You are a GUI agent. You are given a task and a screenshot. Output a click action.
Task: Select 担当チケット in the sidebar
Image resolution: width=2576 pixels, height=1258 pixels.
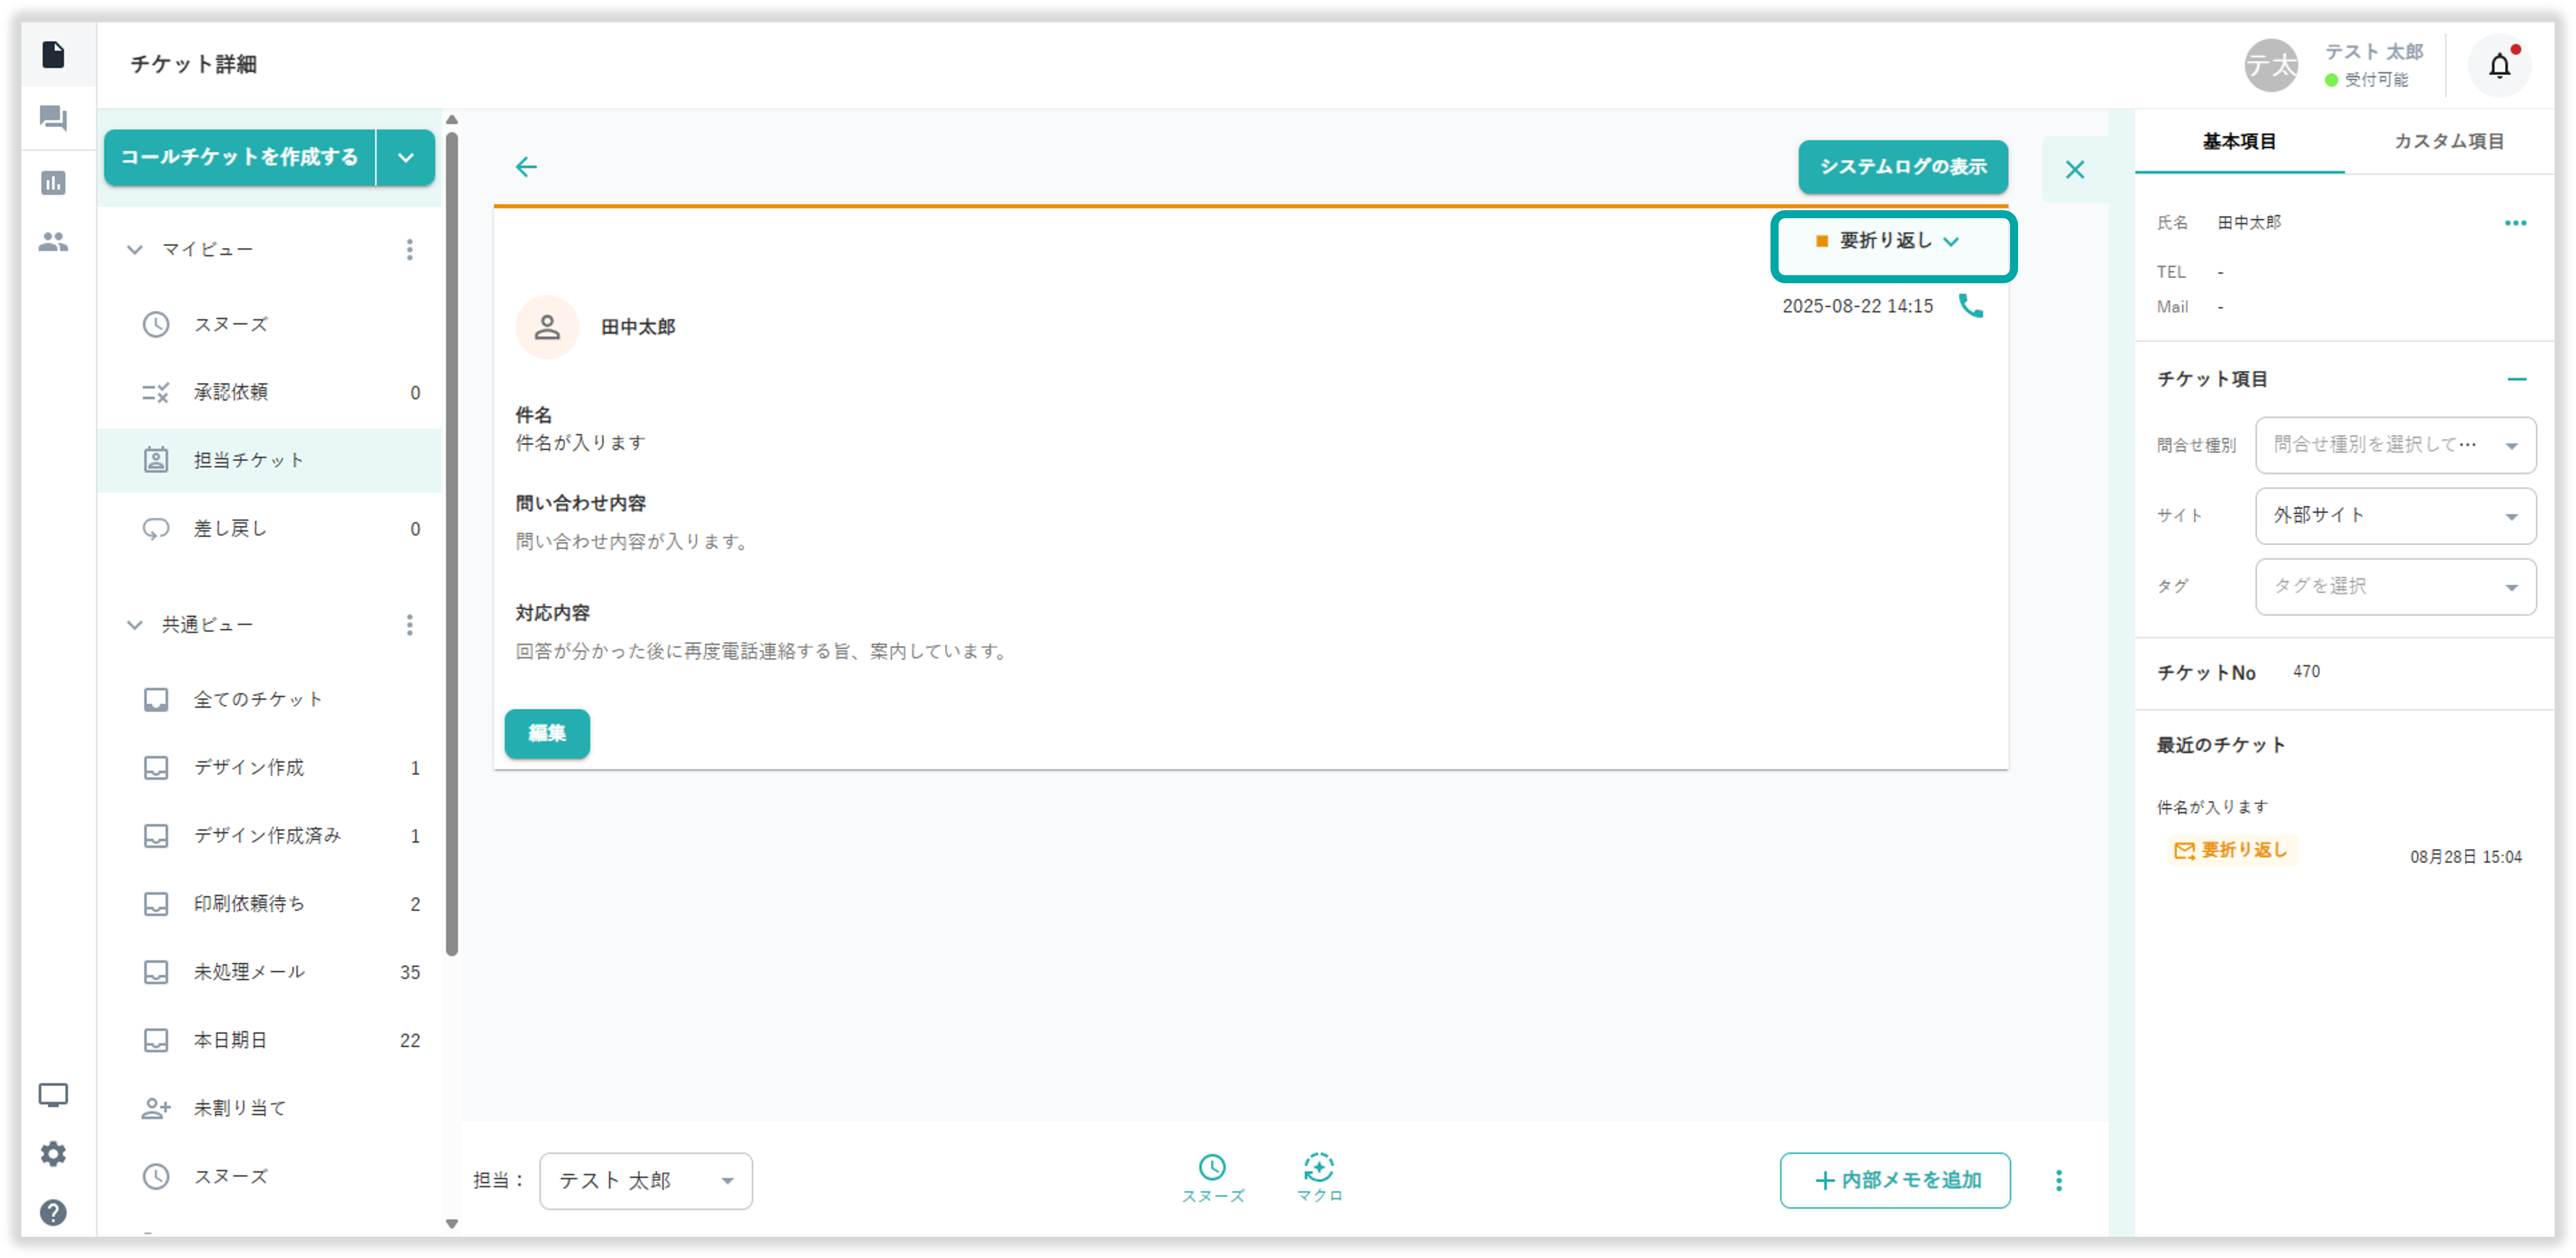pyautogui.click(x=248, y=460)
